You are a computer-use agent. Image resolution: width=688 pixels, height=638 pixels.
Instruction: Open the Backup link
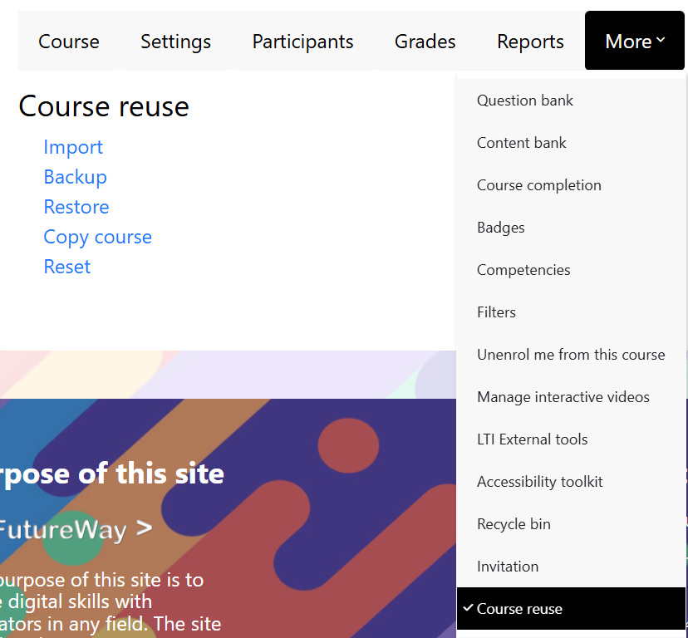76,177
